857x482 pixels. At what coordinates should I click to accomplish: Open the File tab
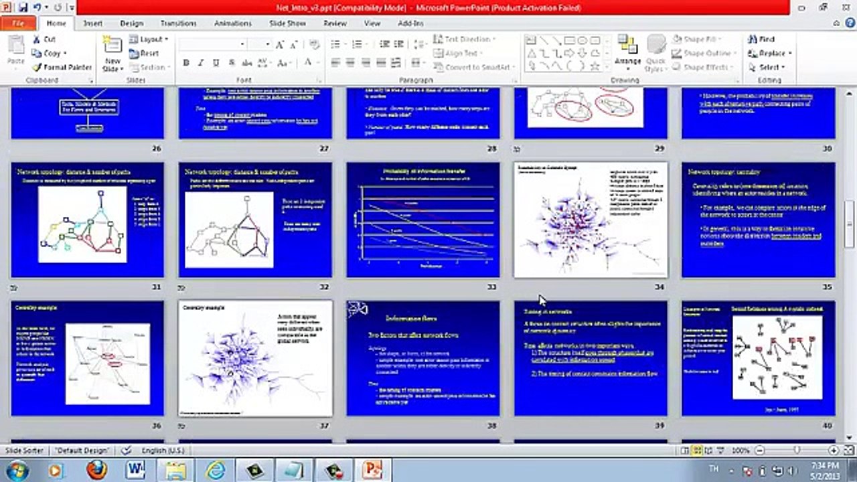click(19, 23)
